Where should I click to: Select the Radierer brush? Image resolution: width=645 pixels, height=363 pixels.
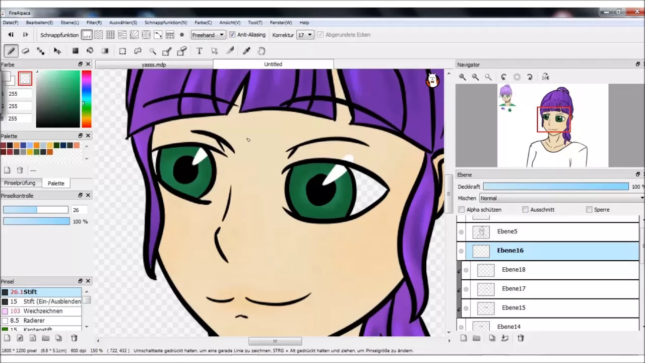[x=41, y=321]
